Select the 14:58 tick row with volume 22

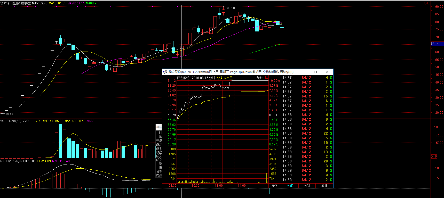pyautogui.click(x=307, y=133)
